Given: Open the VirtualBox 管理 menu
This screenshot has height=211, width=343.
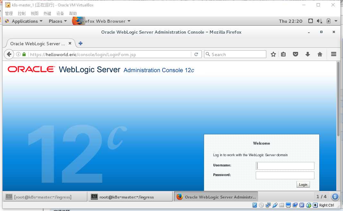Looking at the screenshot, I should coord(9,13).
